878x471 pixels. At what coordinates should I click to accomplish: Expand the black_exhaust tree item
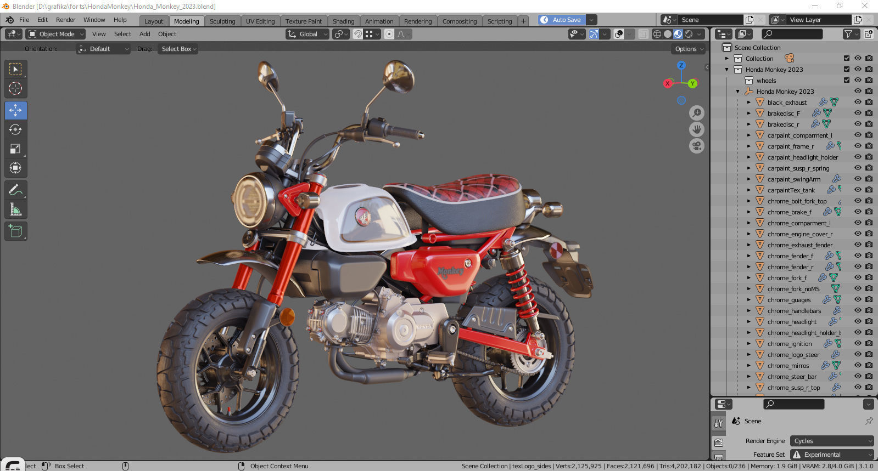tap(748, 102)
